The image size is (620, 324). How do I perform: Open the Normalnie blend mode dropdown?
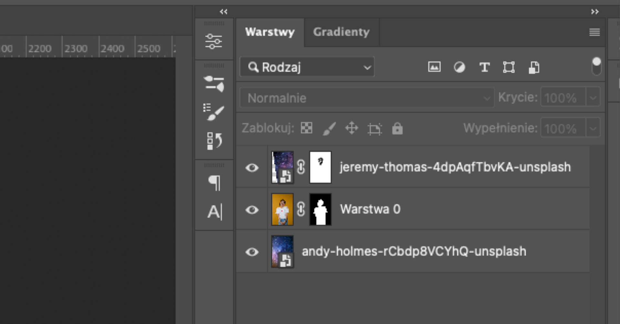pyautogui.click(x=367, y=97)
